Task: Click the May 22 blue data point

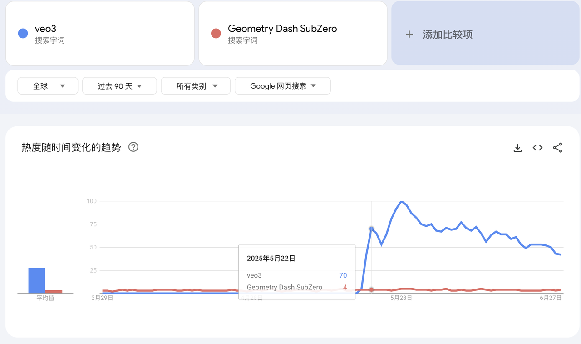Action: [x=371, y=229]
